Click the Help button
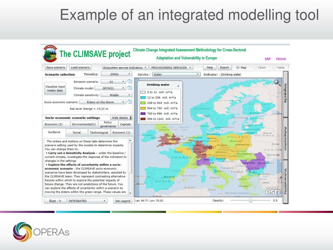 click(210, 67)
